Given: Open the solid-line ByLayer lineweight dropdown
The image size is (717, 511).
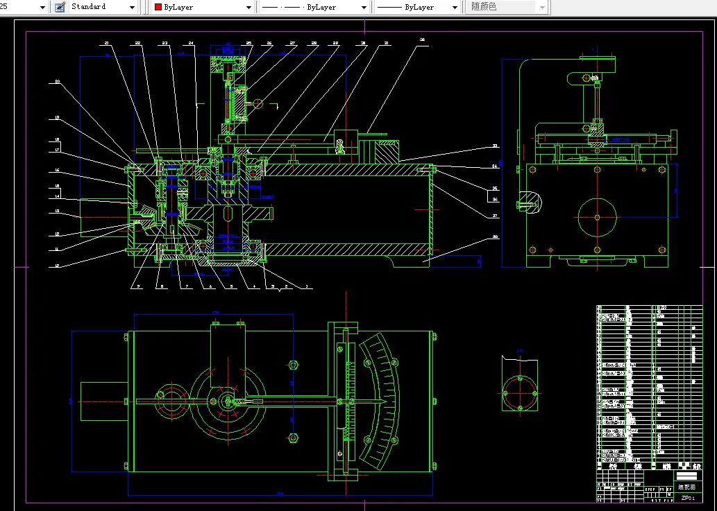Looking at the screenshot, I should click(x=416, y=8).
